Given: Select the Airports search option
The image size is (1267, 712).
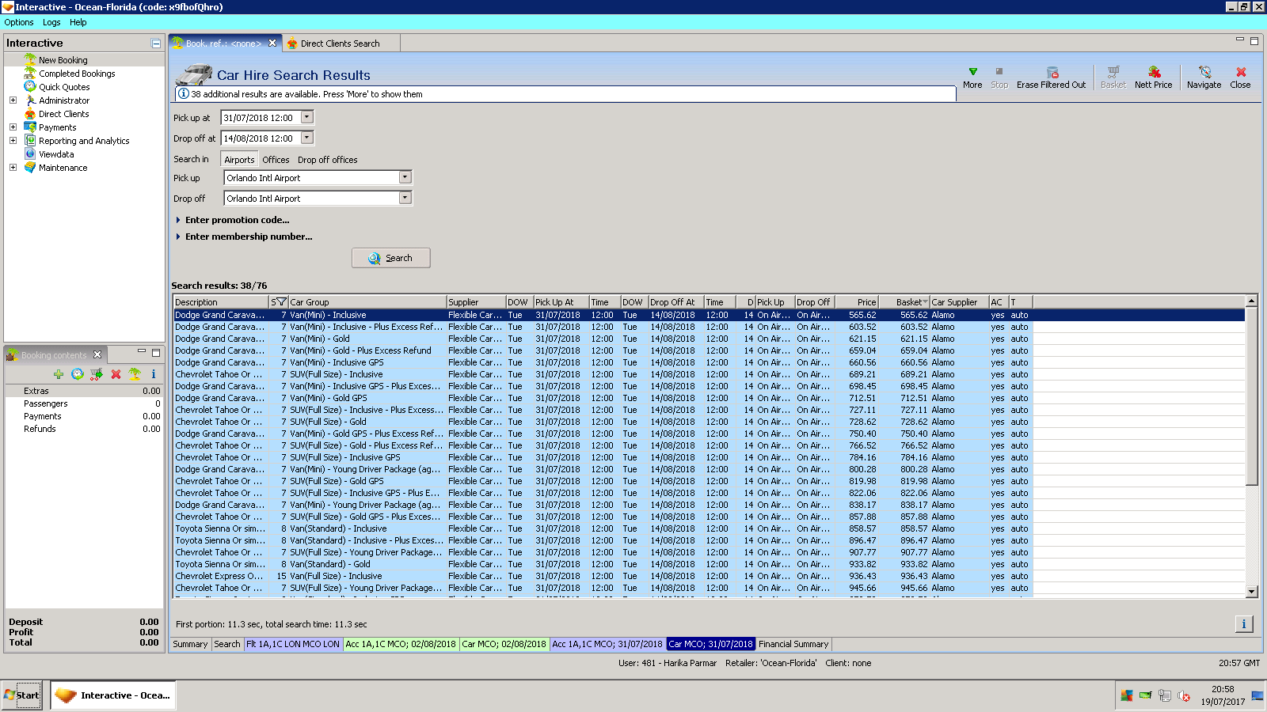Looking at the screenshot, I should click(239, 160).
